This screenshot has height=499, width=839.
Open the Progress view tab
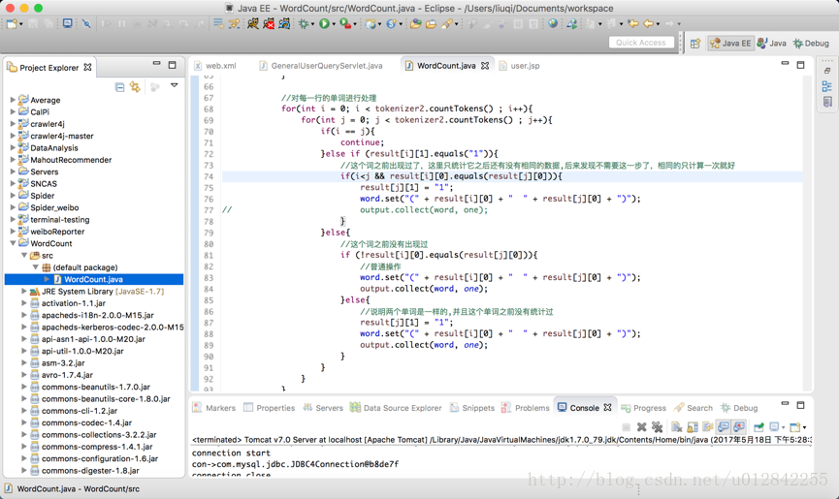[643, 408]
